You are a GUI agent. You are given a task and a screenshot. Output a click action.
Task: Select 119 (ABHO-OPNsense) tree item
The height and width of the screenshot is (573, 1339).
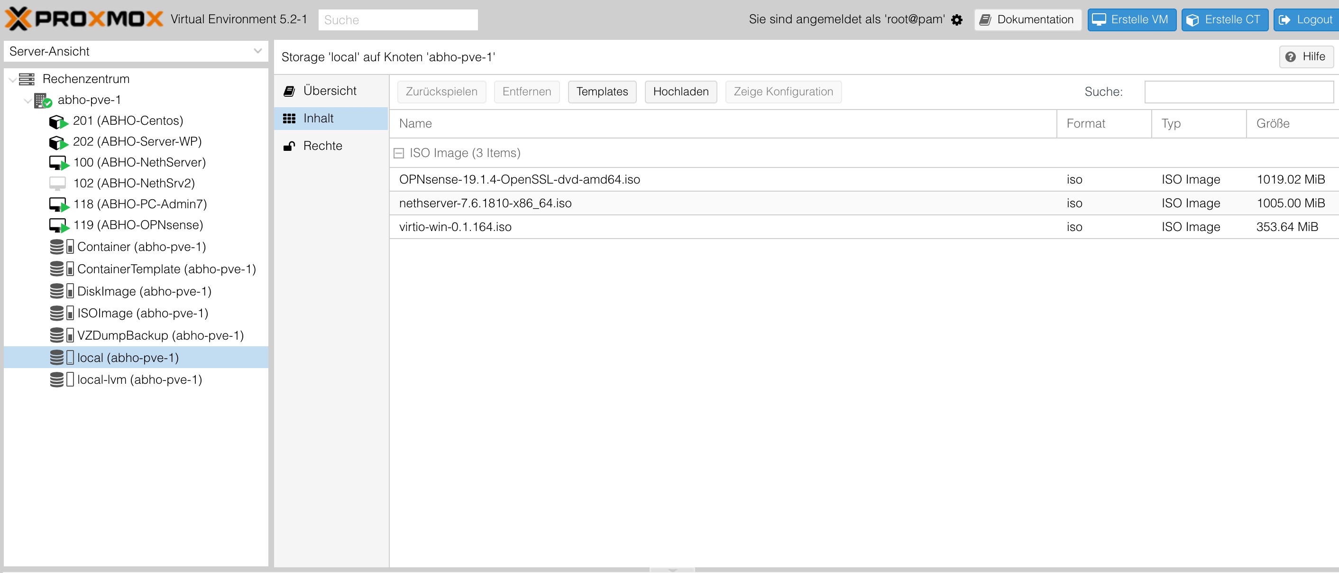(x=136, y=225)
